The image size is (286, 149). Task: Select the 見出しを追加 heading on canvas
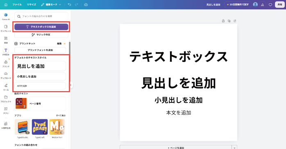(x=178, y=83)
